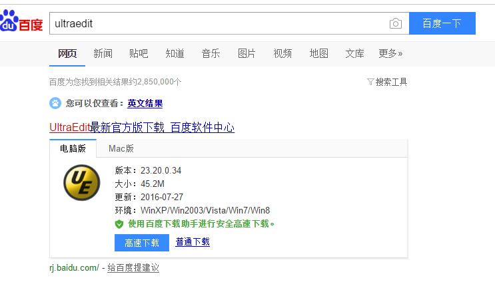This screenshot has height=282, width=495.
Task: Click the UltraEdit UE app icon
Action: [82, 183]
